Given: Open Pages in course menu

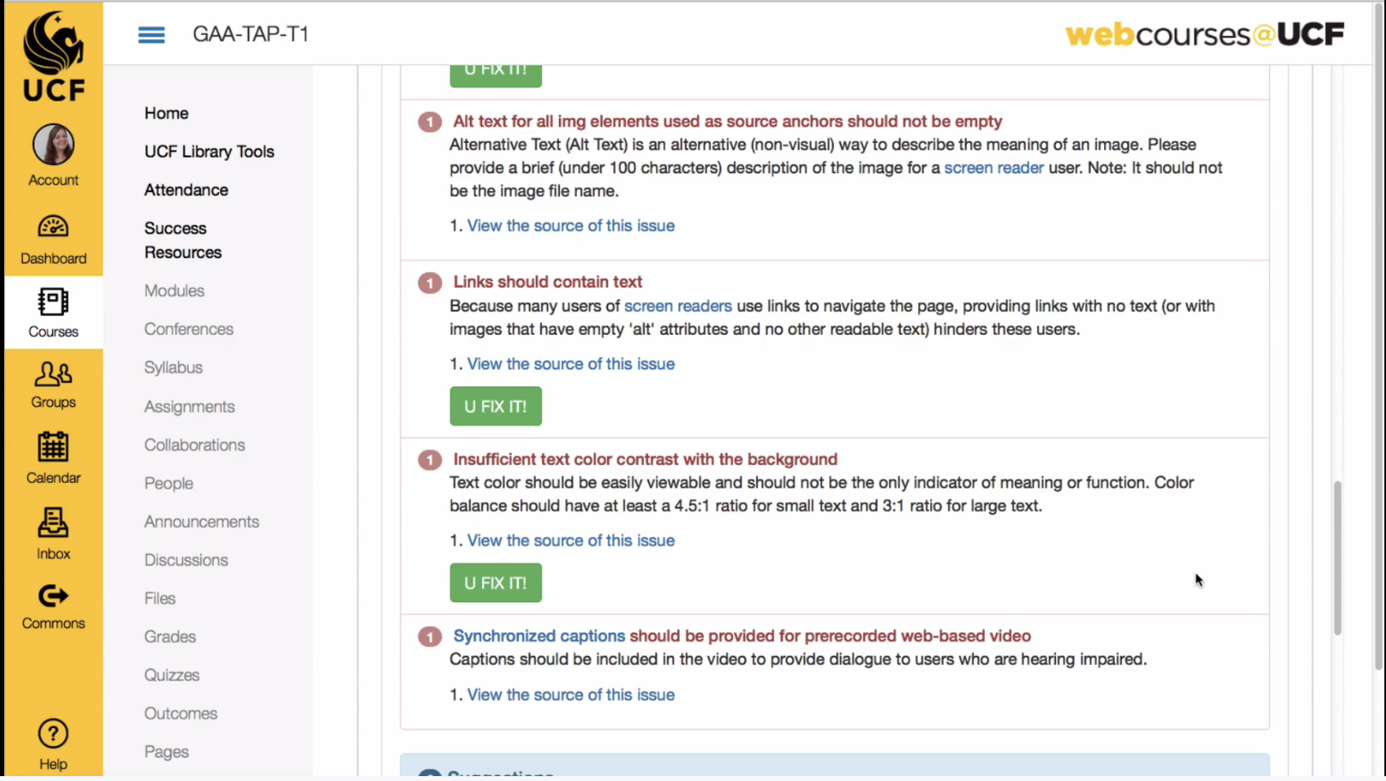Looking at the screenshot, I should pyautogui.click(x=167, y=752).
